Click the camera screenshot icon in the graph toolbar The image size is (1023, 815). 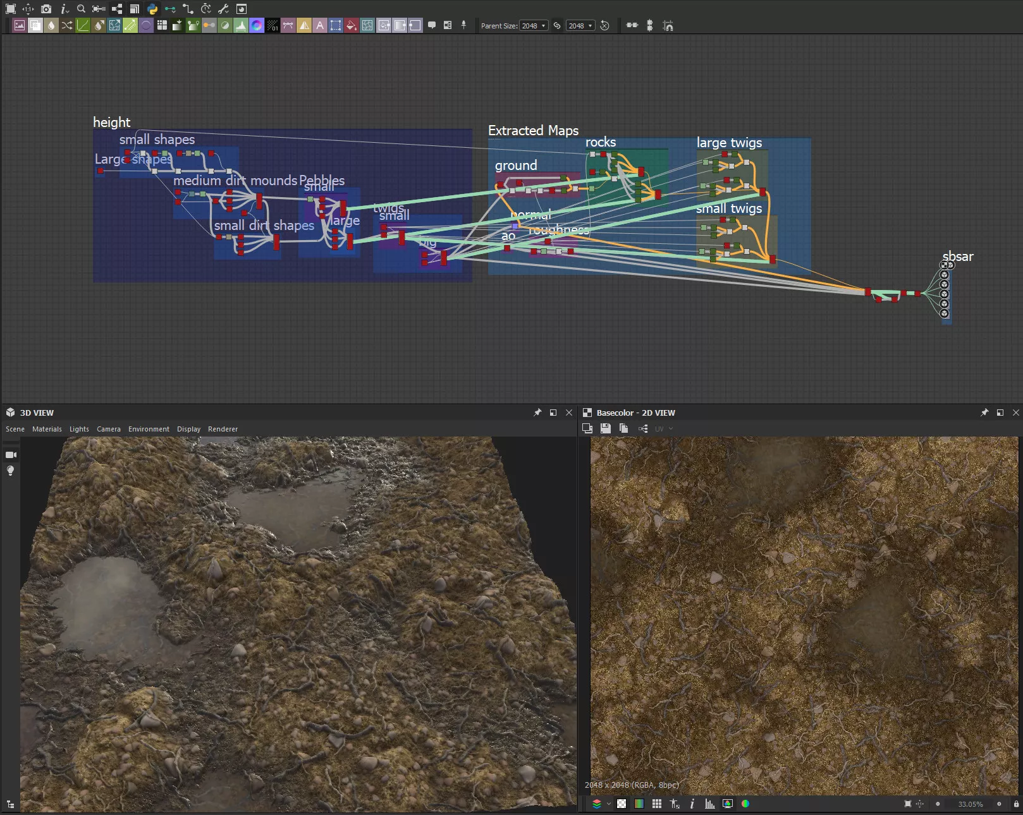(46, 9)
